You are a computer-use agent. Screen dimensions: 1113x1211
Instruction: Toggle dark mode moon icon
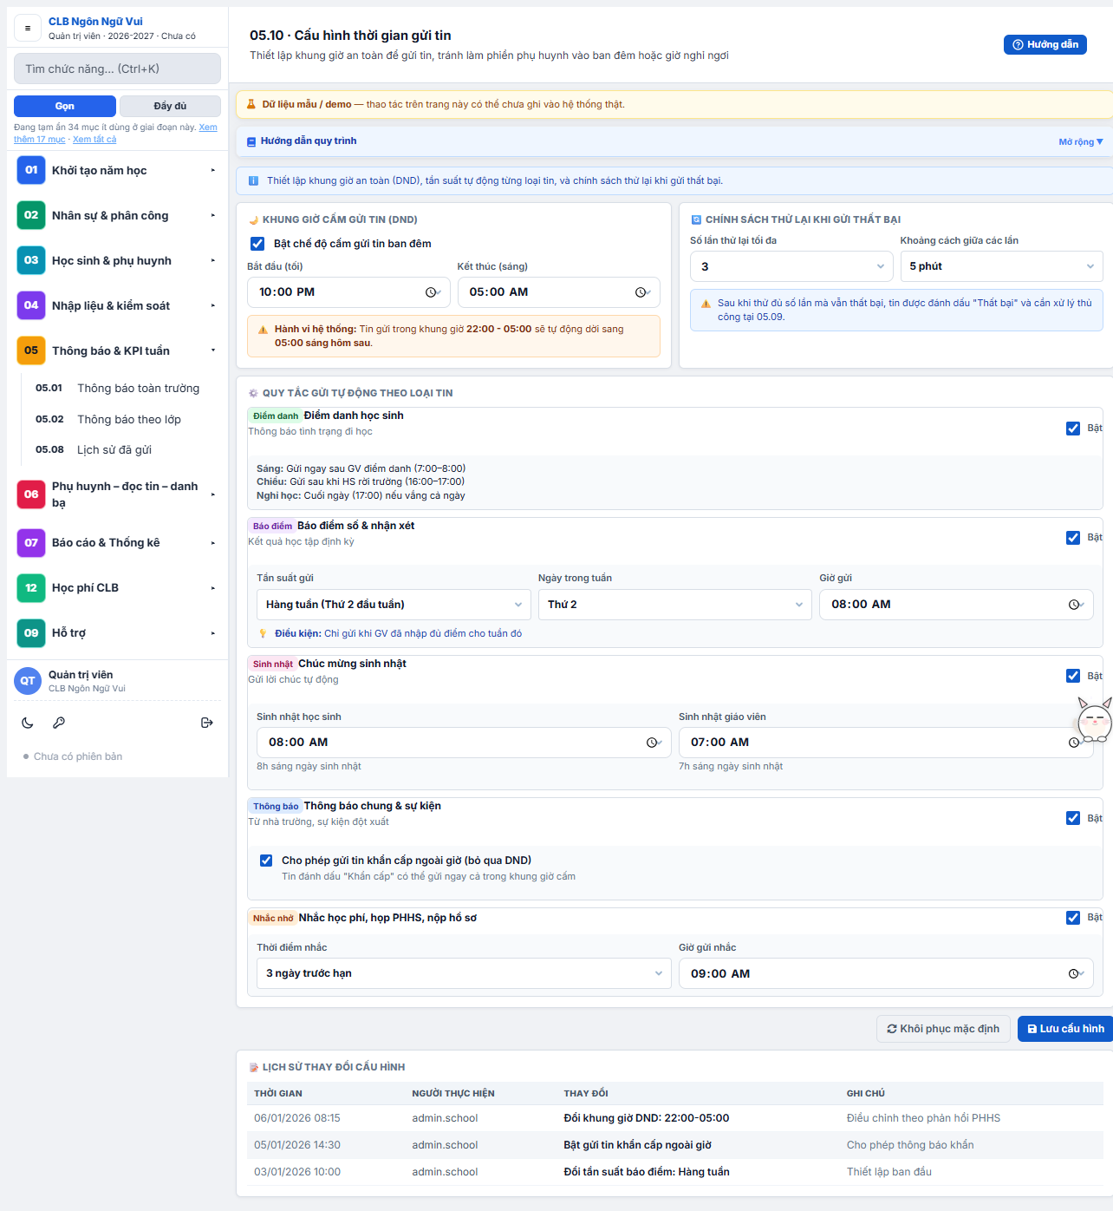(x=28, y=723)
